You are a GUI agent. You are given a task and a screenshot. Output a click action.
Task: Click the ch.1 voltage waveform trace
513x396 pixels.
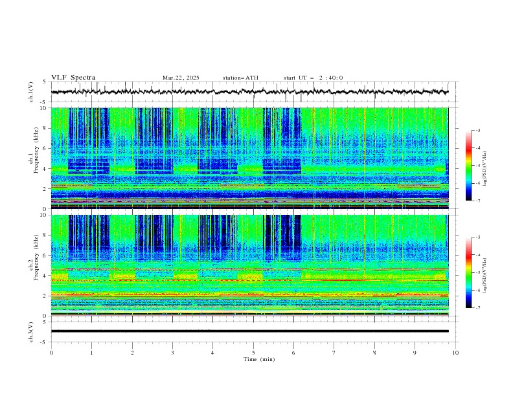coord(249,92)
